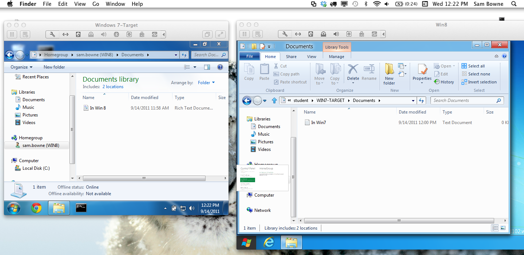Collapse the Win8 Explorer ribbon
The height and width of the screenshot is (255, 524).
[497, 56]
